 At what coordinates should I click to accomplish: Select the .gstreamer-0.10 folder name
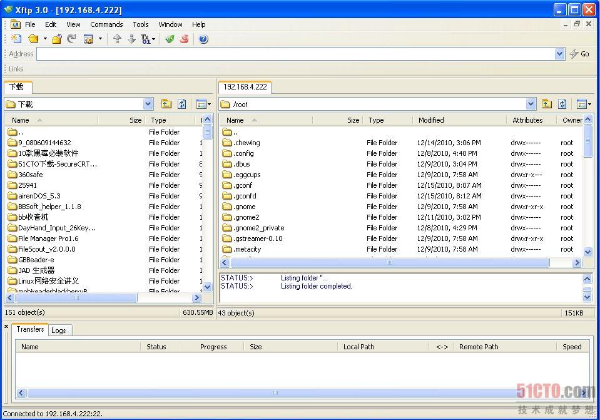tap(258, 238)
